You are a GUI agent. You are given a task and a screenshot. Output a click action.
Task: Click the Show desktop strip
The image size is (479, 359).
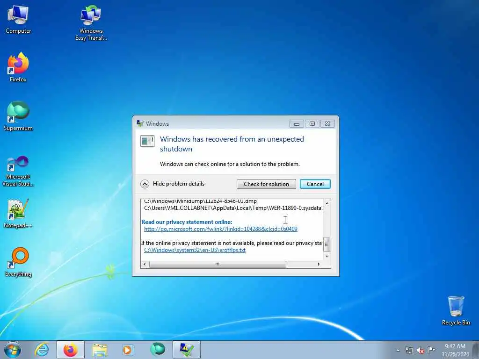tap(476, 350)
